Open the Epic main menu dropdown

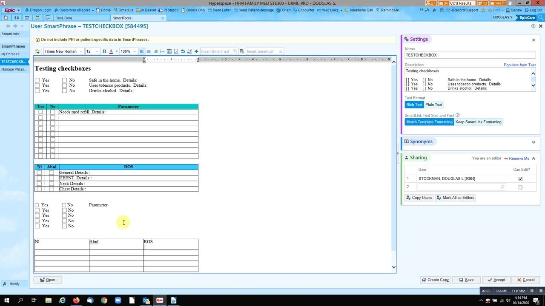[12, 10]
